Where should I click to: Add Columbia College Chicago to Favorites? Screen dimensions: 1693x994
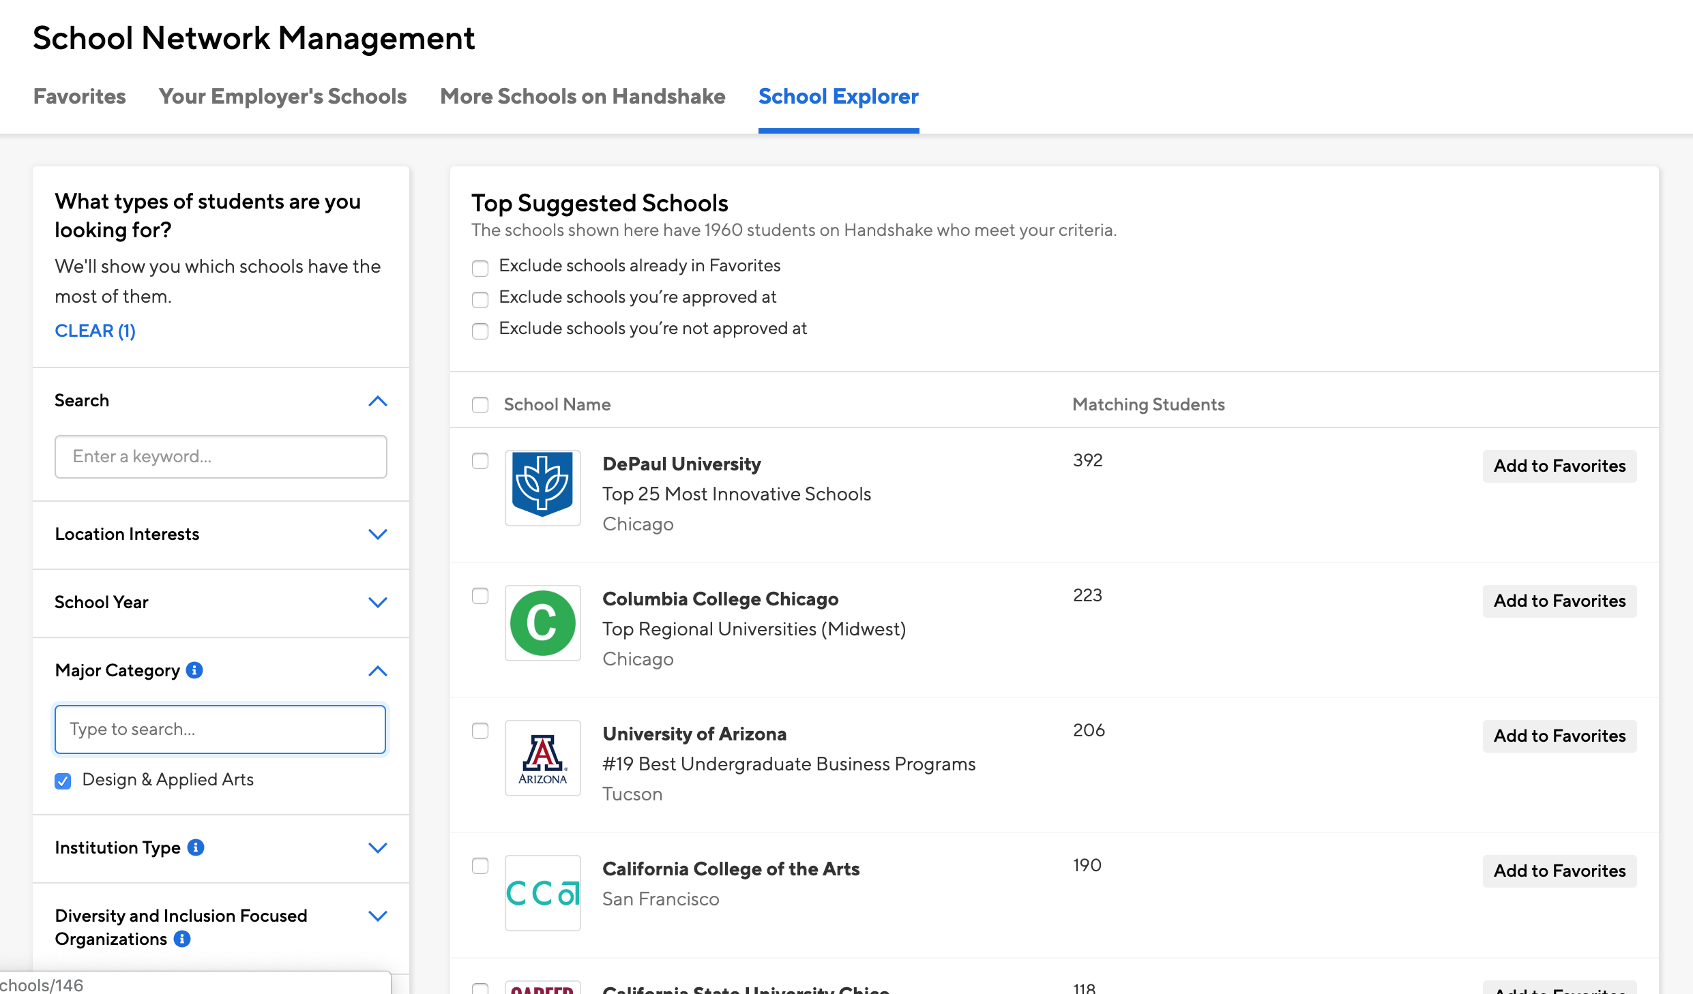click(x=1559, y=601)
